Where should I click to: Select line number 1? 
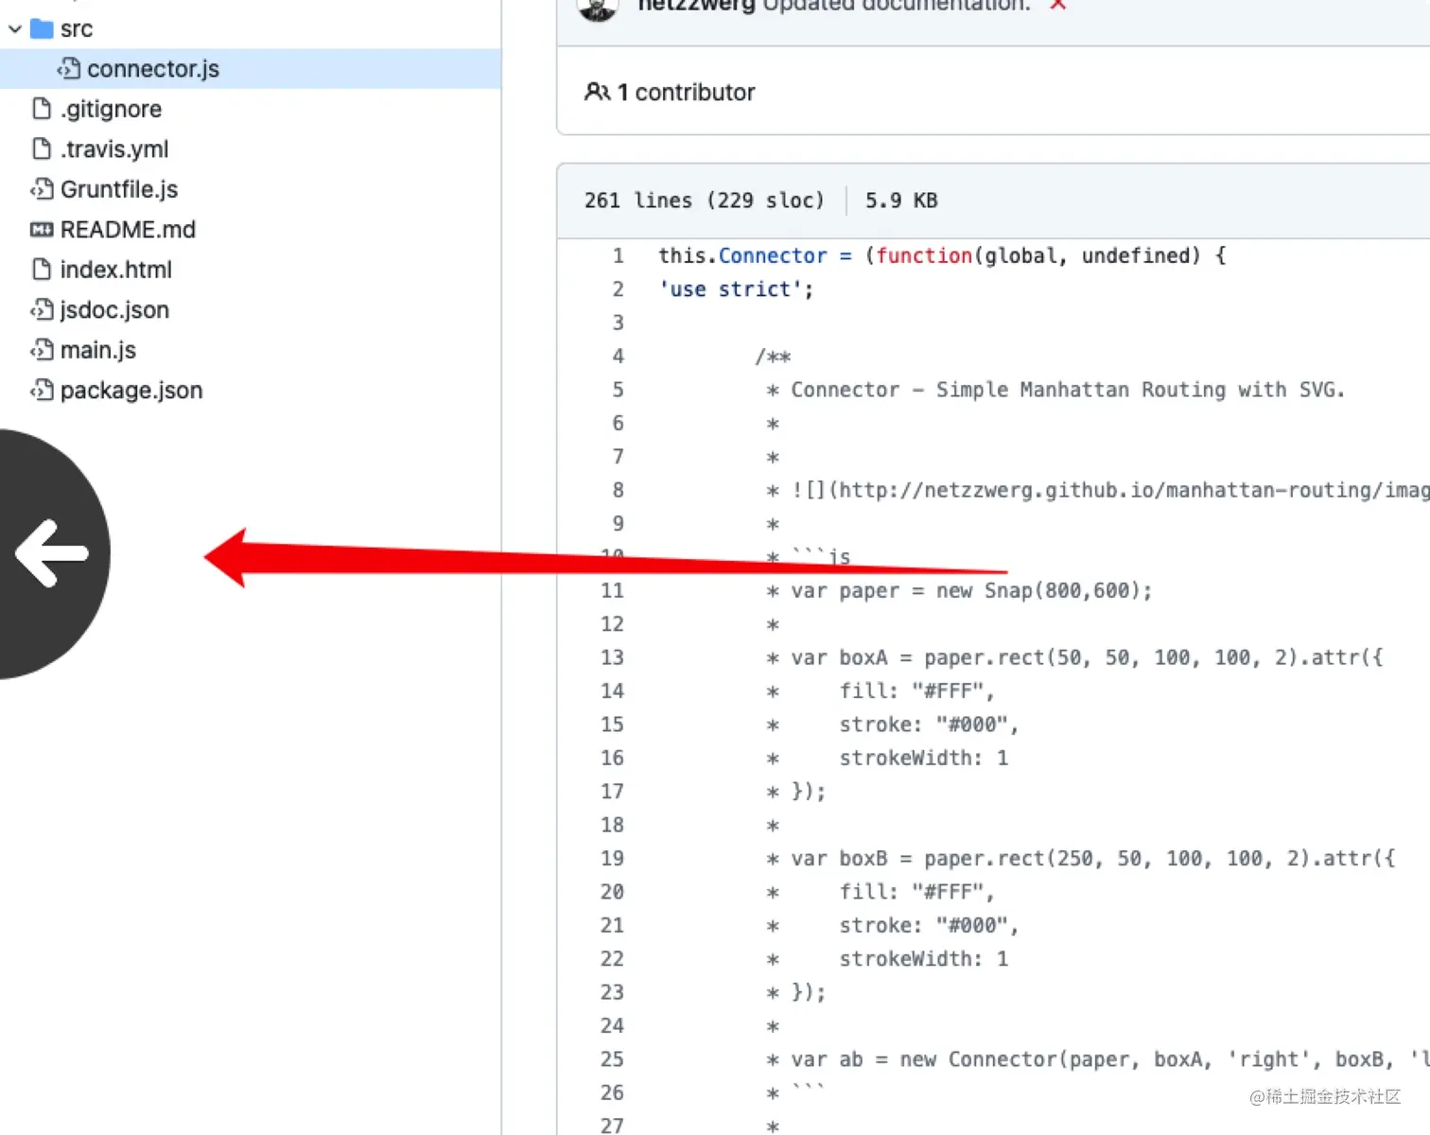(619, 255)
